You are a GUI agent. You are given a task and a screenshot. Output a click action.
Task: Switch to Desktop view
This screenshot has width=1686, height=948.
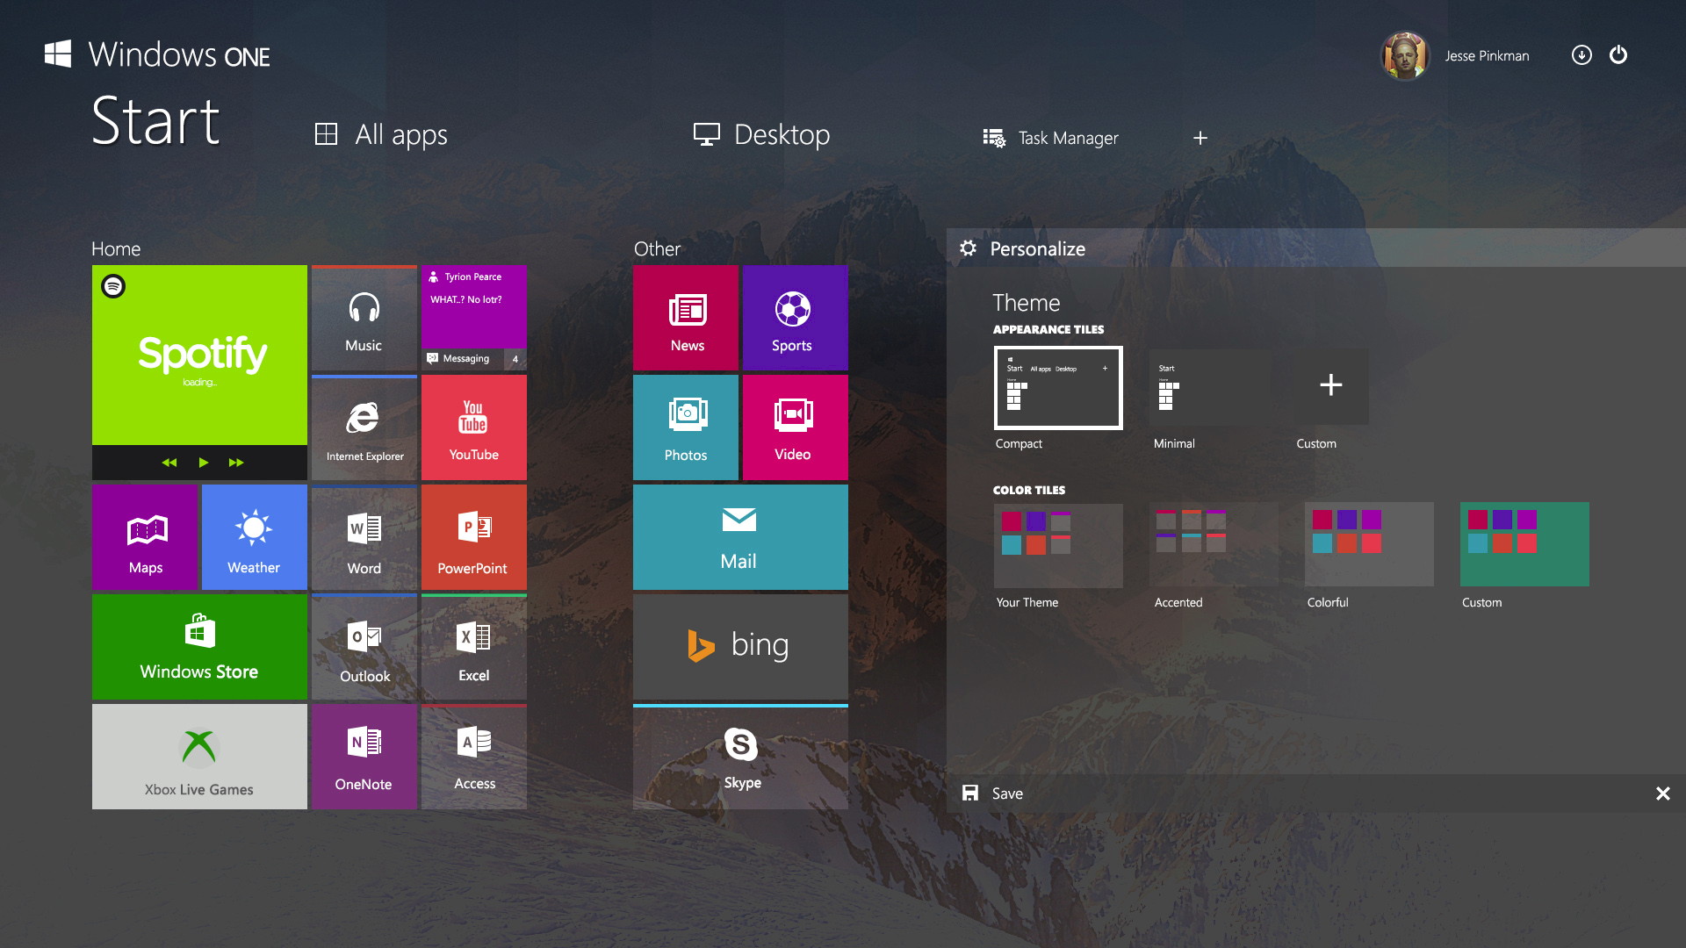(761, 134)
